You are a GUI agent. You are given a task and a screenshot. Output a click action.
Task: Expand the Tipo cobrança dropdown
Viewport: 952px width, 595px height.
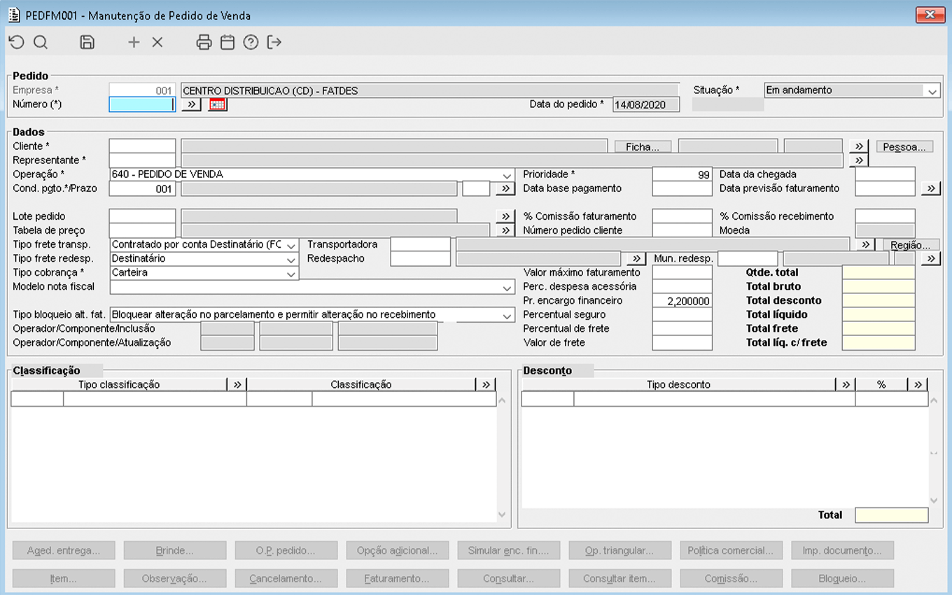tap(291, 274)
